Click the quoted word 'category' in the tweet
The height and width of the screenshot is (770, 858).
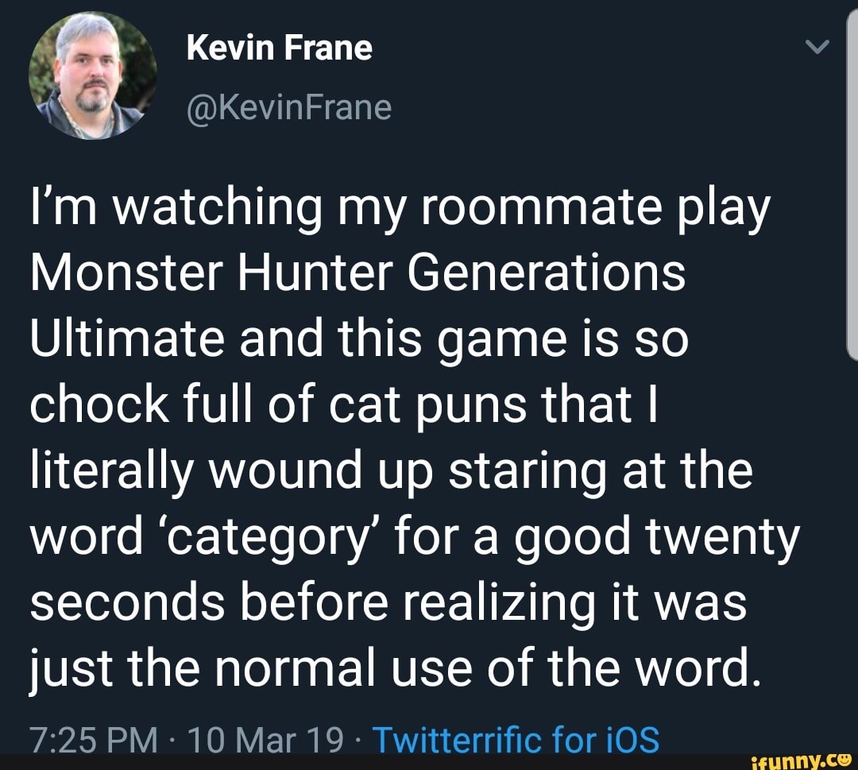click(256, 538)
